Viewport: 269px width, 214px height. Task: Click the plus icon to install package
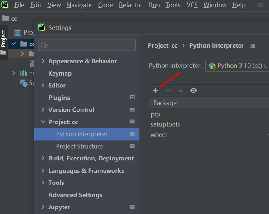[x=155, y=91]
